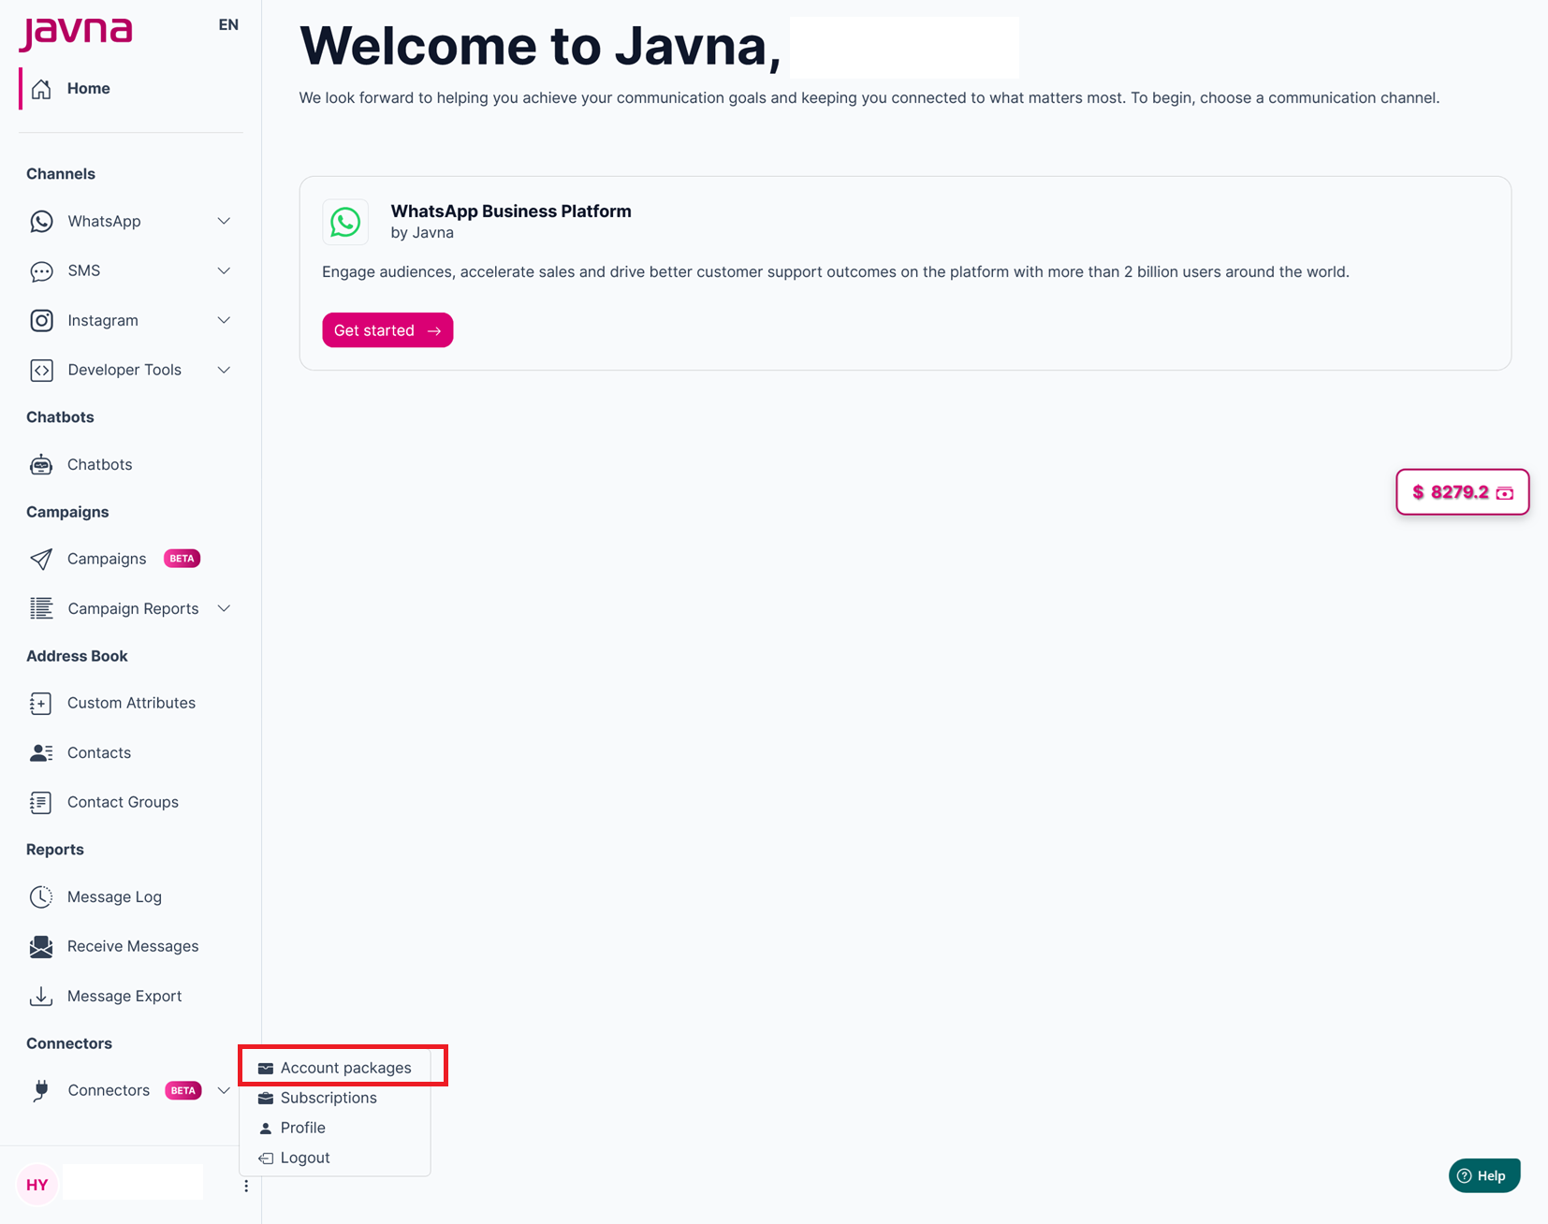The height and width of the screenshot is (1224, 1548).
Task: Click the HY user avatar
Action: tap(37, 1185)
